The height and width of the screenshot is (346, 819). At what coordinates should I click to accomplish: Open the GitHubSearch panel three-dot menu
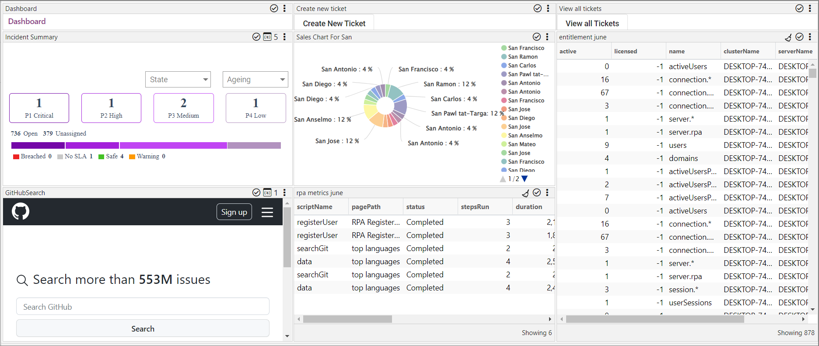(284, 192)
